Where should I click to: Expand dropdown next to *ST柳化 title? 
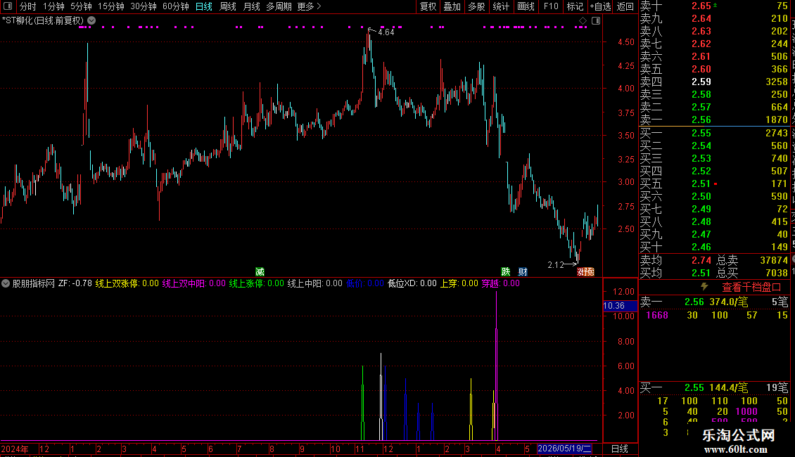pos(91,20)
